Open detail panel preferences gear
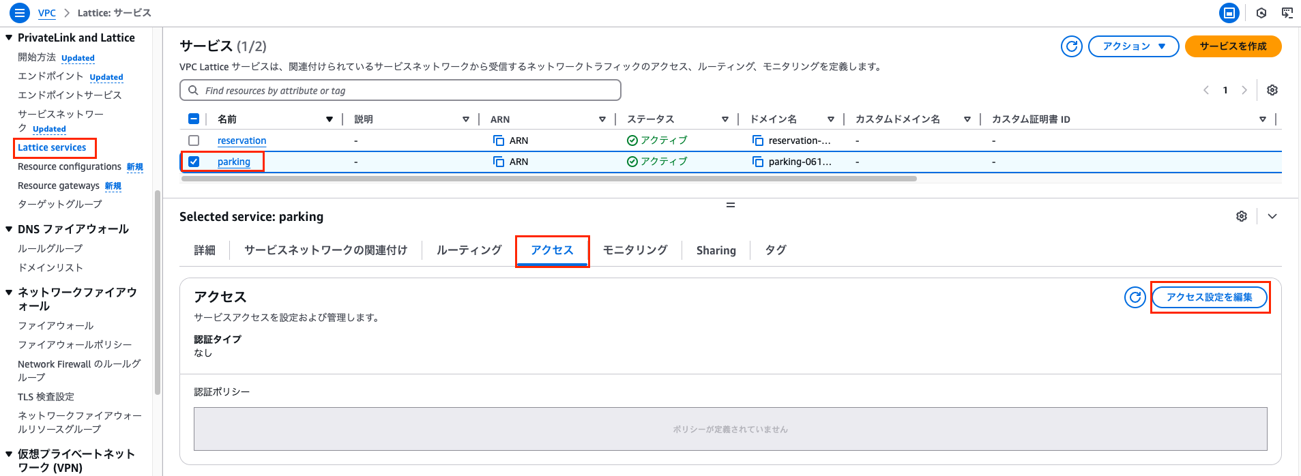This screenshot has width=1301, height=476. (1242, 216)
